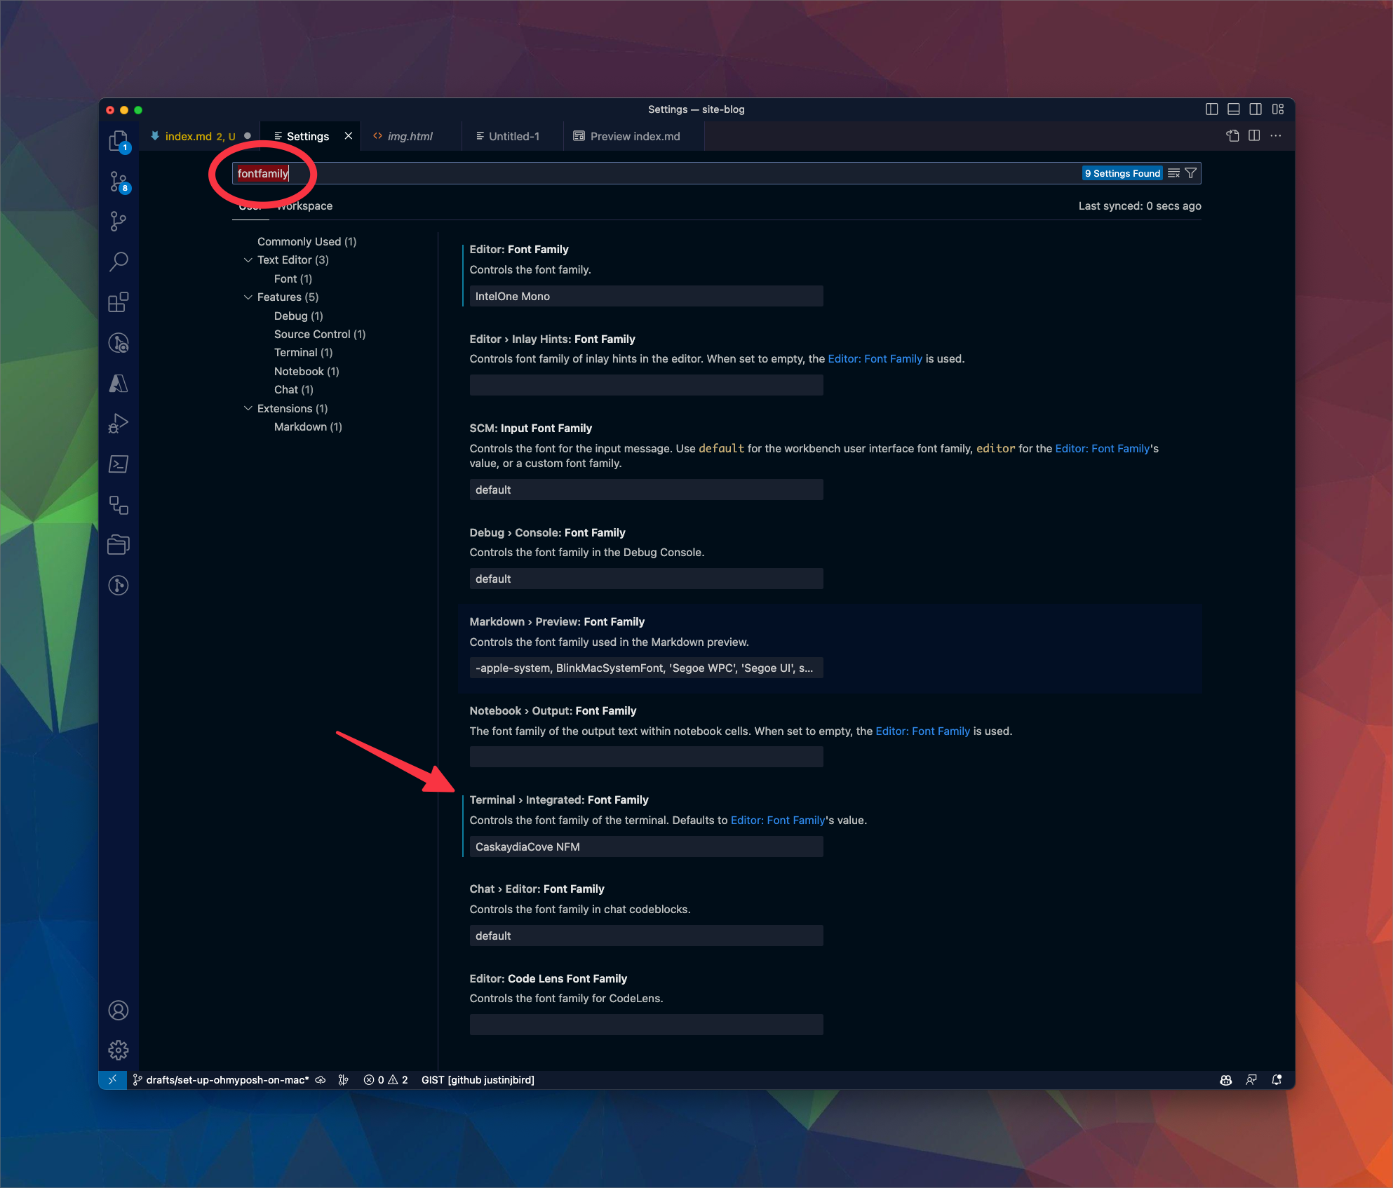Open the settings filter funnel icon
1393x1188 pixels.
(x=1192, y=173)
